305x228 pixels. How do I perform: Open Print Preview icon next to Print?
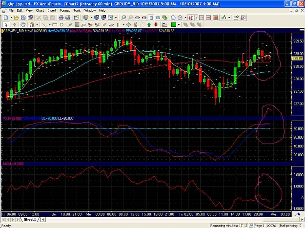[68, 18]
